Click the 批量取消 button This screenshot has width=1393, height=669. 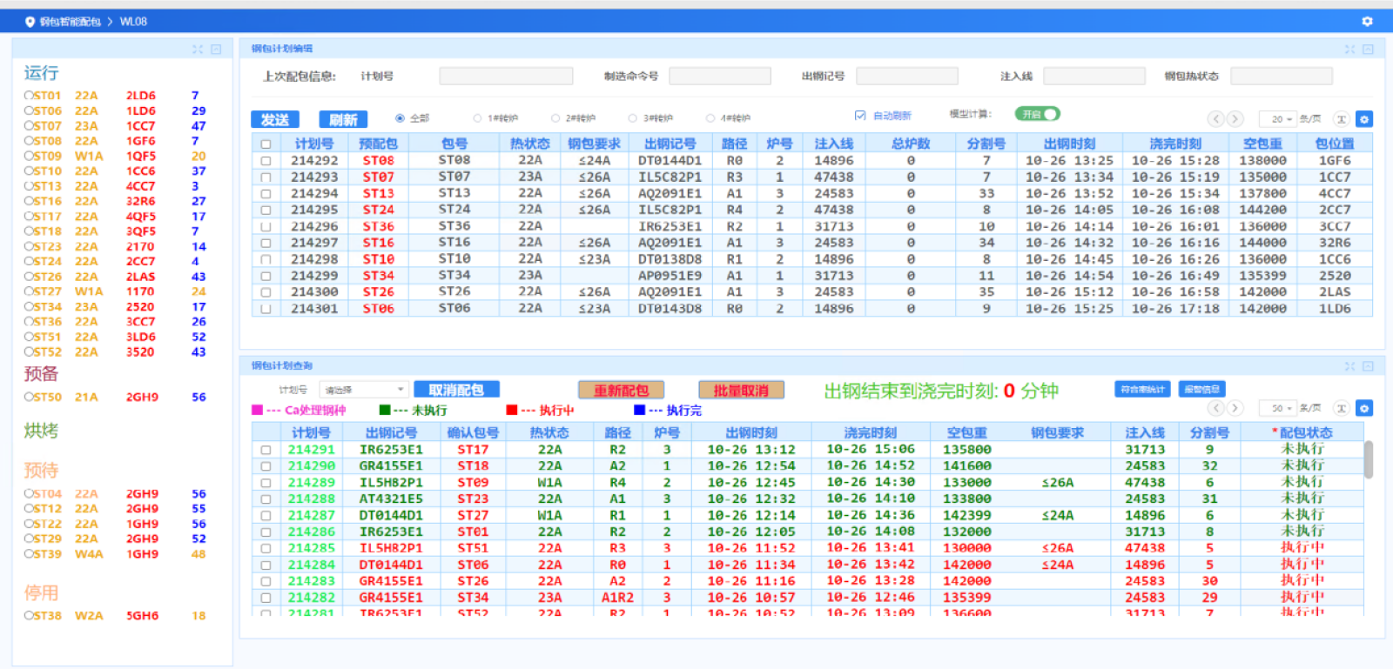click(741, 391)
